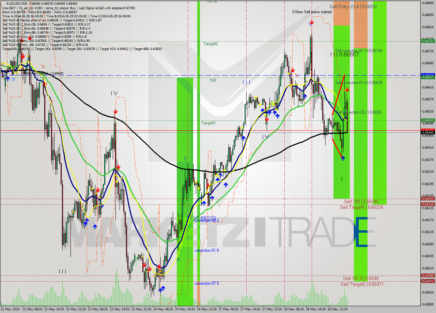The height and width of the screenshot is (313, 436).
Task: Click the '0 New Sell wave started' label
Action: point(312,12)
